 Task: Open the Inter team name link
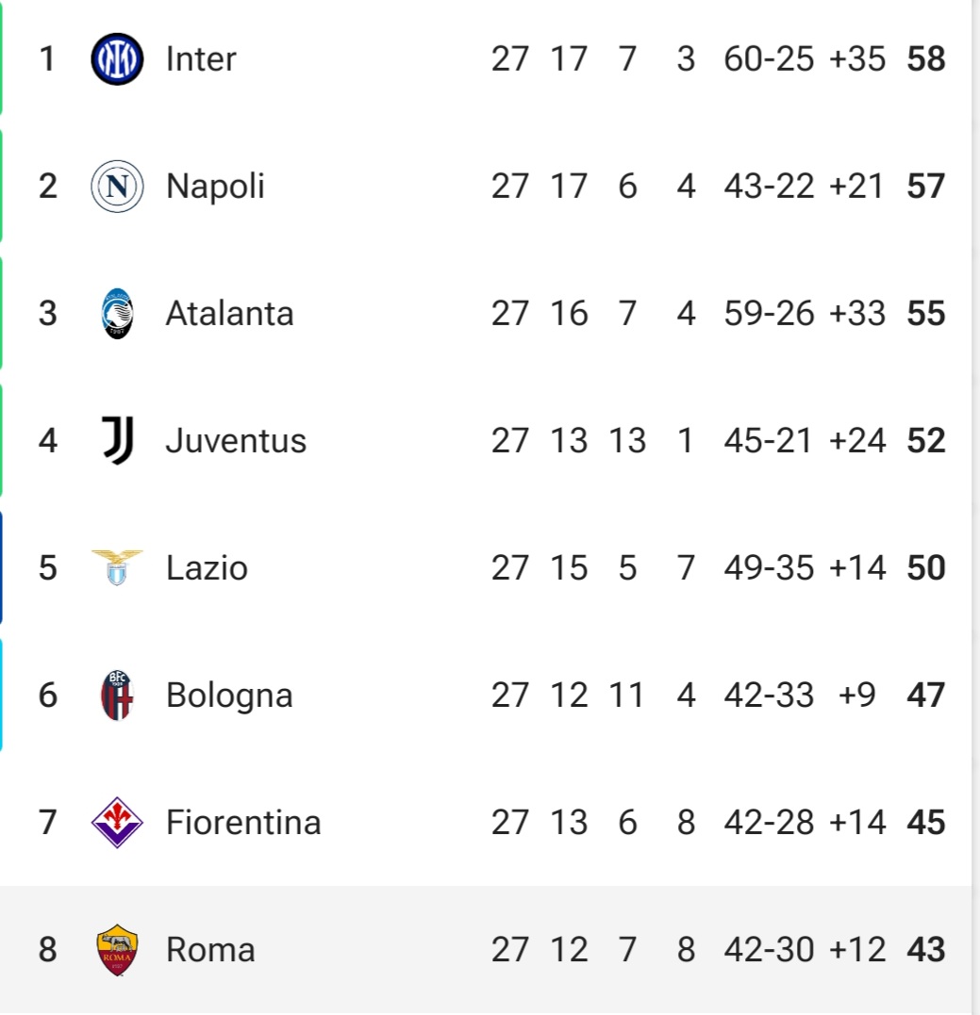click(x=201, y=59)
